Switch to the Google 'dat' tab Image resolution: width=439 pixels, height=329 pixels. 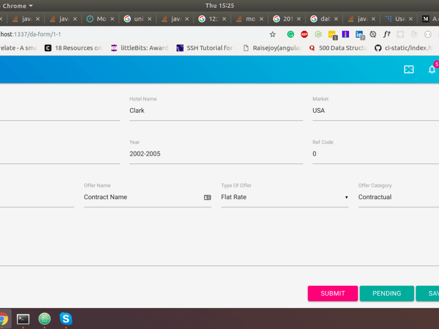[x=324, y=19]
